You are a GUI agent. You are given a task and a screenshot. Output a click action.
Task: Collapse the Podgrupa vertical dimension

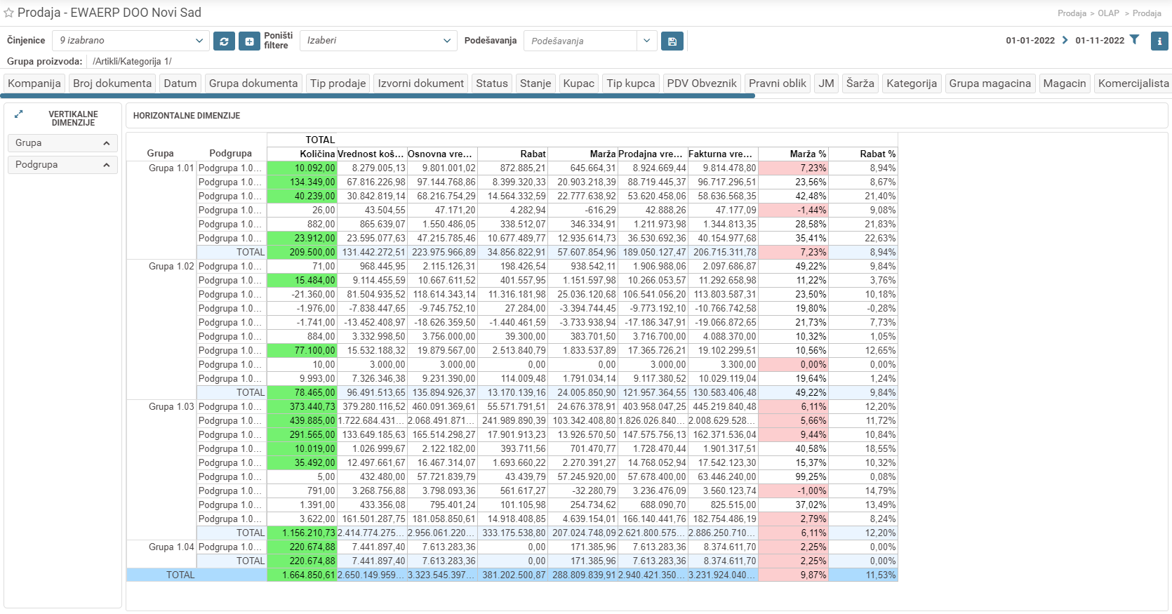point(106,165)
